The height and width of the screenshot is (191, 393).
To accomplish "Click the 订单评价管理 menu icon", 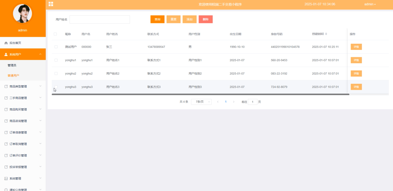I will point(6,156).
